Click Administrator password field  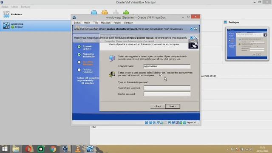167,88
